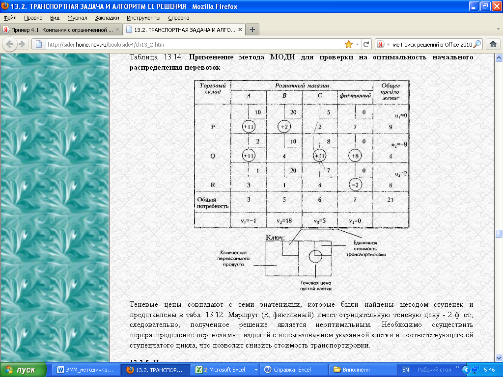Click the page icon beside the URL

point(38,44)
